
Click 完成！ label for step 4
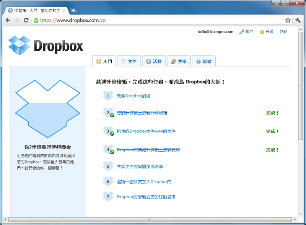point(272,150)
